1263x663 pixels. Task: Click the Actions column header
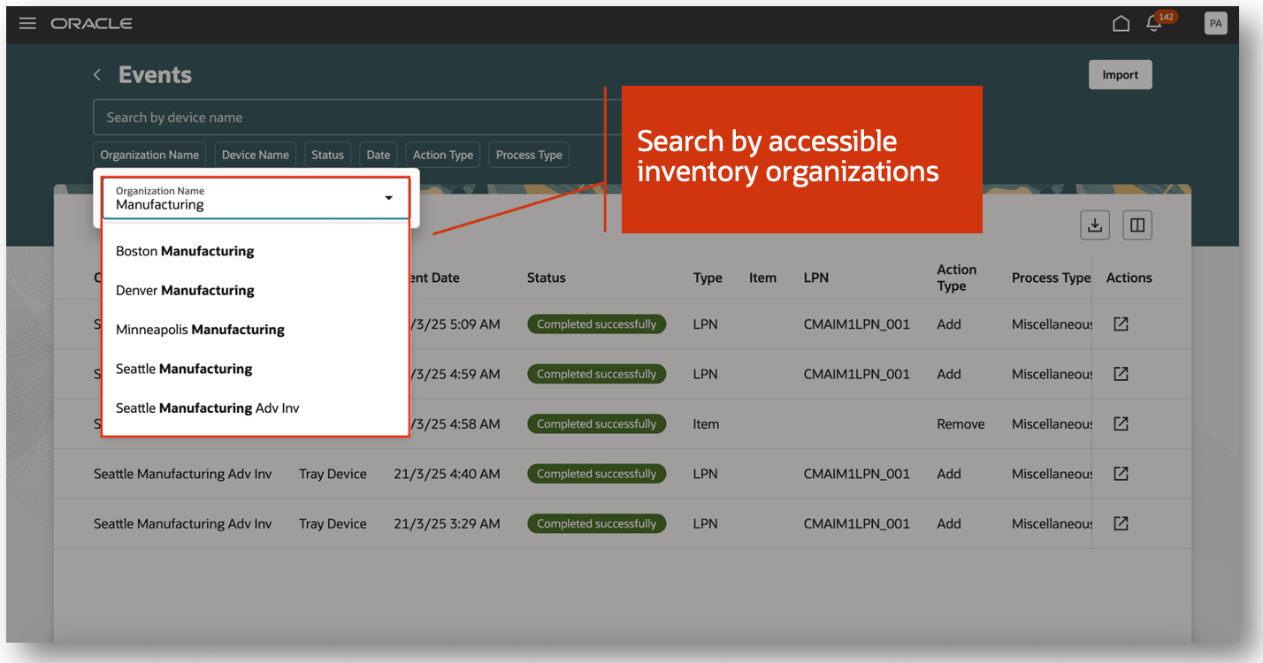(x=1129, y=278)
